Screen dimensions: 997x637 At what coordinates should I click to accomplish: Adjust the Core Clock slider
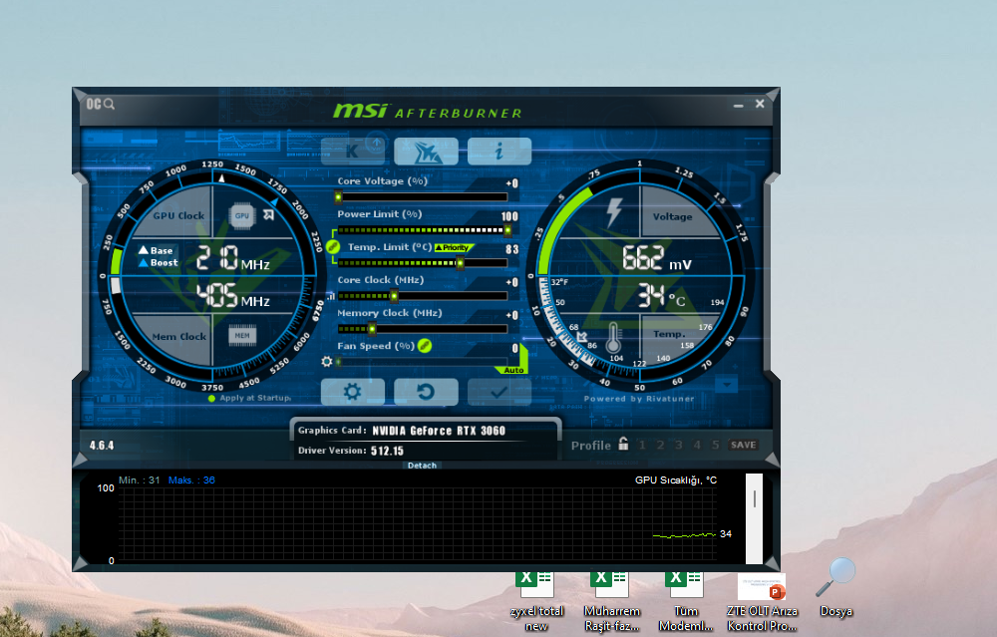[x=422, y=296]
